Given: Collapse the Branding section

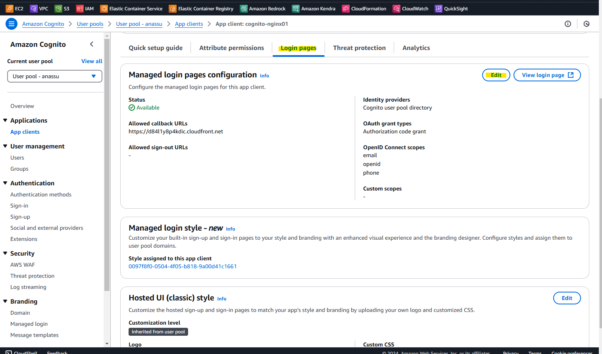Looking at the screenshot, I should point(6,301).
